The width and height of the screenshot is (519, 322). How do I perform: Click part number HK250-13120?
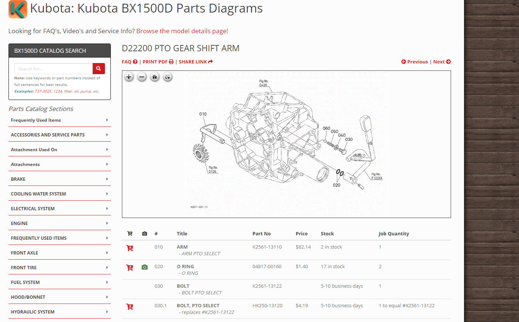(267, 305)
